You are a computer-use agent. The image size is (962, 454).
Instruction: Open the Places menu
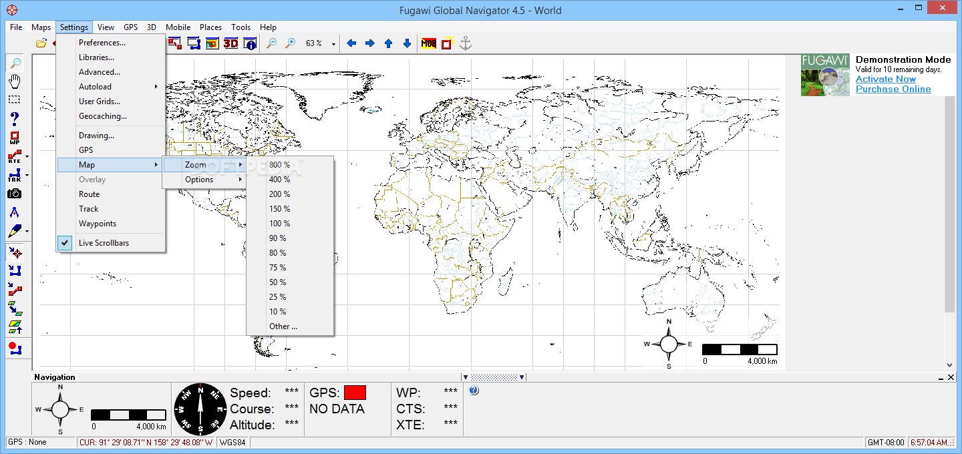(x=210, y=27)
